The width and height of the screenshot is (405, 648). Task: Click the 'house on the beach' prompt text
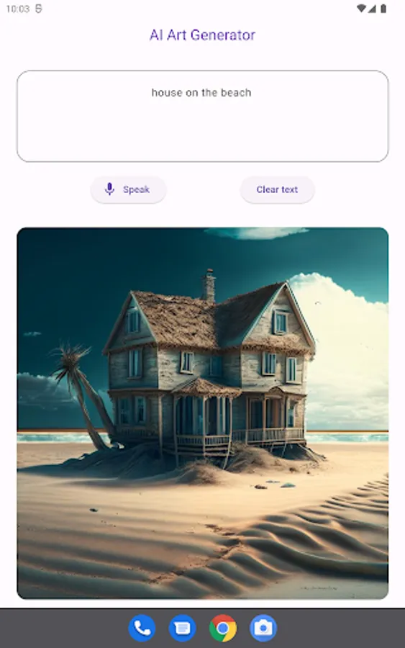coord(201,93)
